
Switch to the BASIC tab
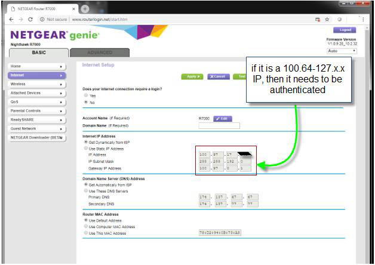click(39, 53)
